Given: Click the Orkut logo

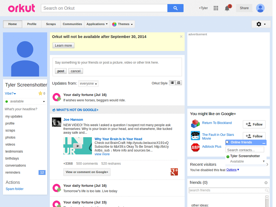Looking at the screenshot, I should point(22,8).
